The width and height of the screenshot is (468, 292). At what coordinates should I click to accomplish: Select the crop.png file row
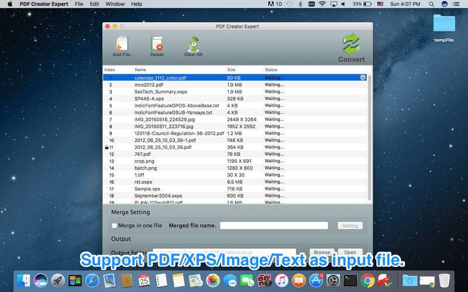click(x=235, y=161)
